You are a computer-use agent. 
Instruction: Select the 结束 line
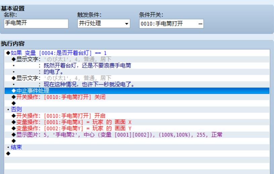[x=137, y=147]
